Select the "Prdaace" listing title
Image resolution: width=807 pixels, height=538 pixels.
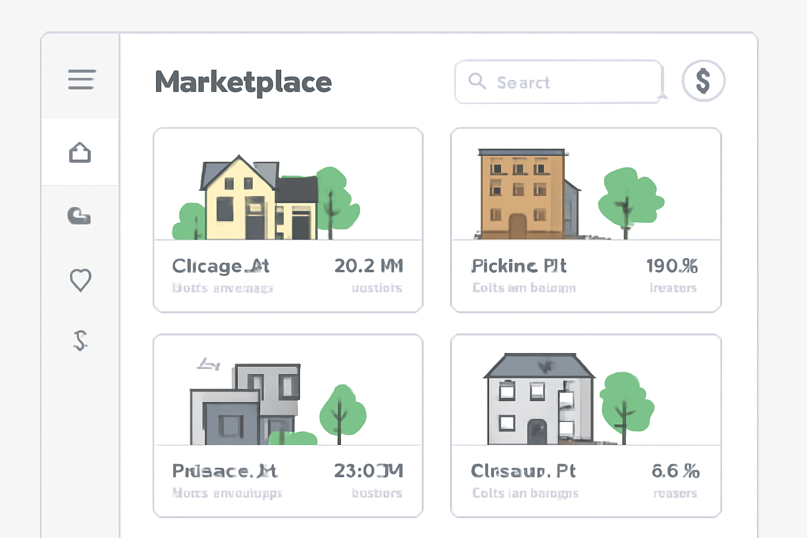[224, 471]
